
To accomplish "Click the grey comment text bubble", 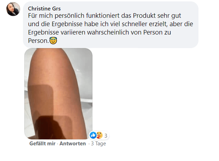I will (x=111, y=25).
